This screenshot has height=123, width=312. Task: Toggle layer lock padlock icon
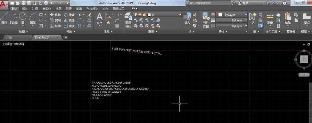click(x=144, y=15)
